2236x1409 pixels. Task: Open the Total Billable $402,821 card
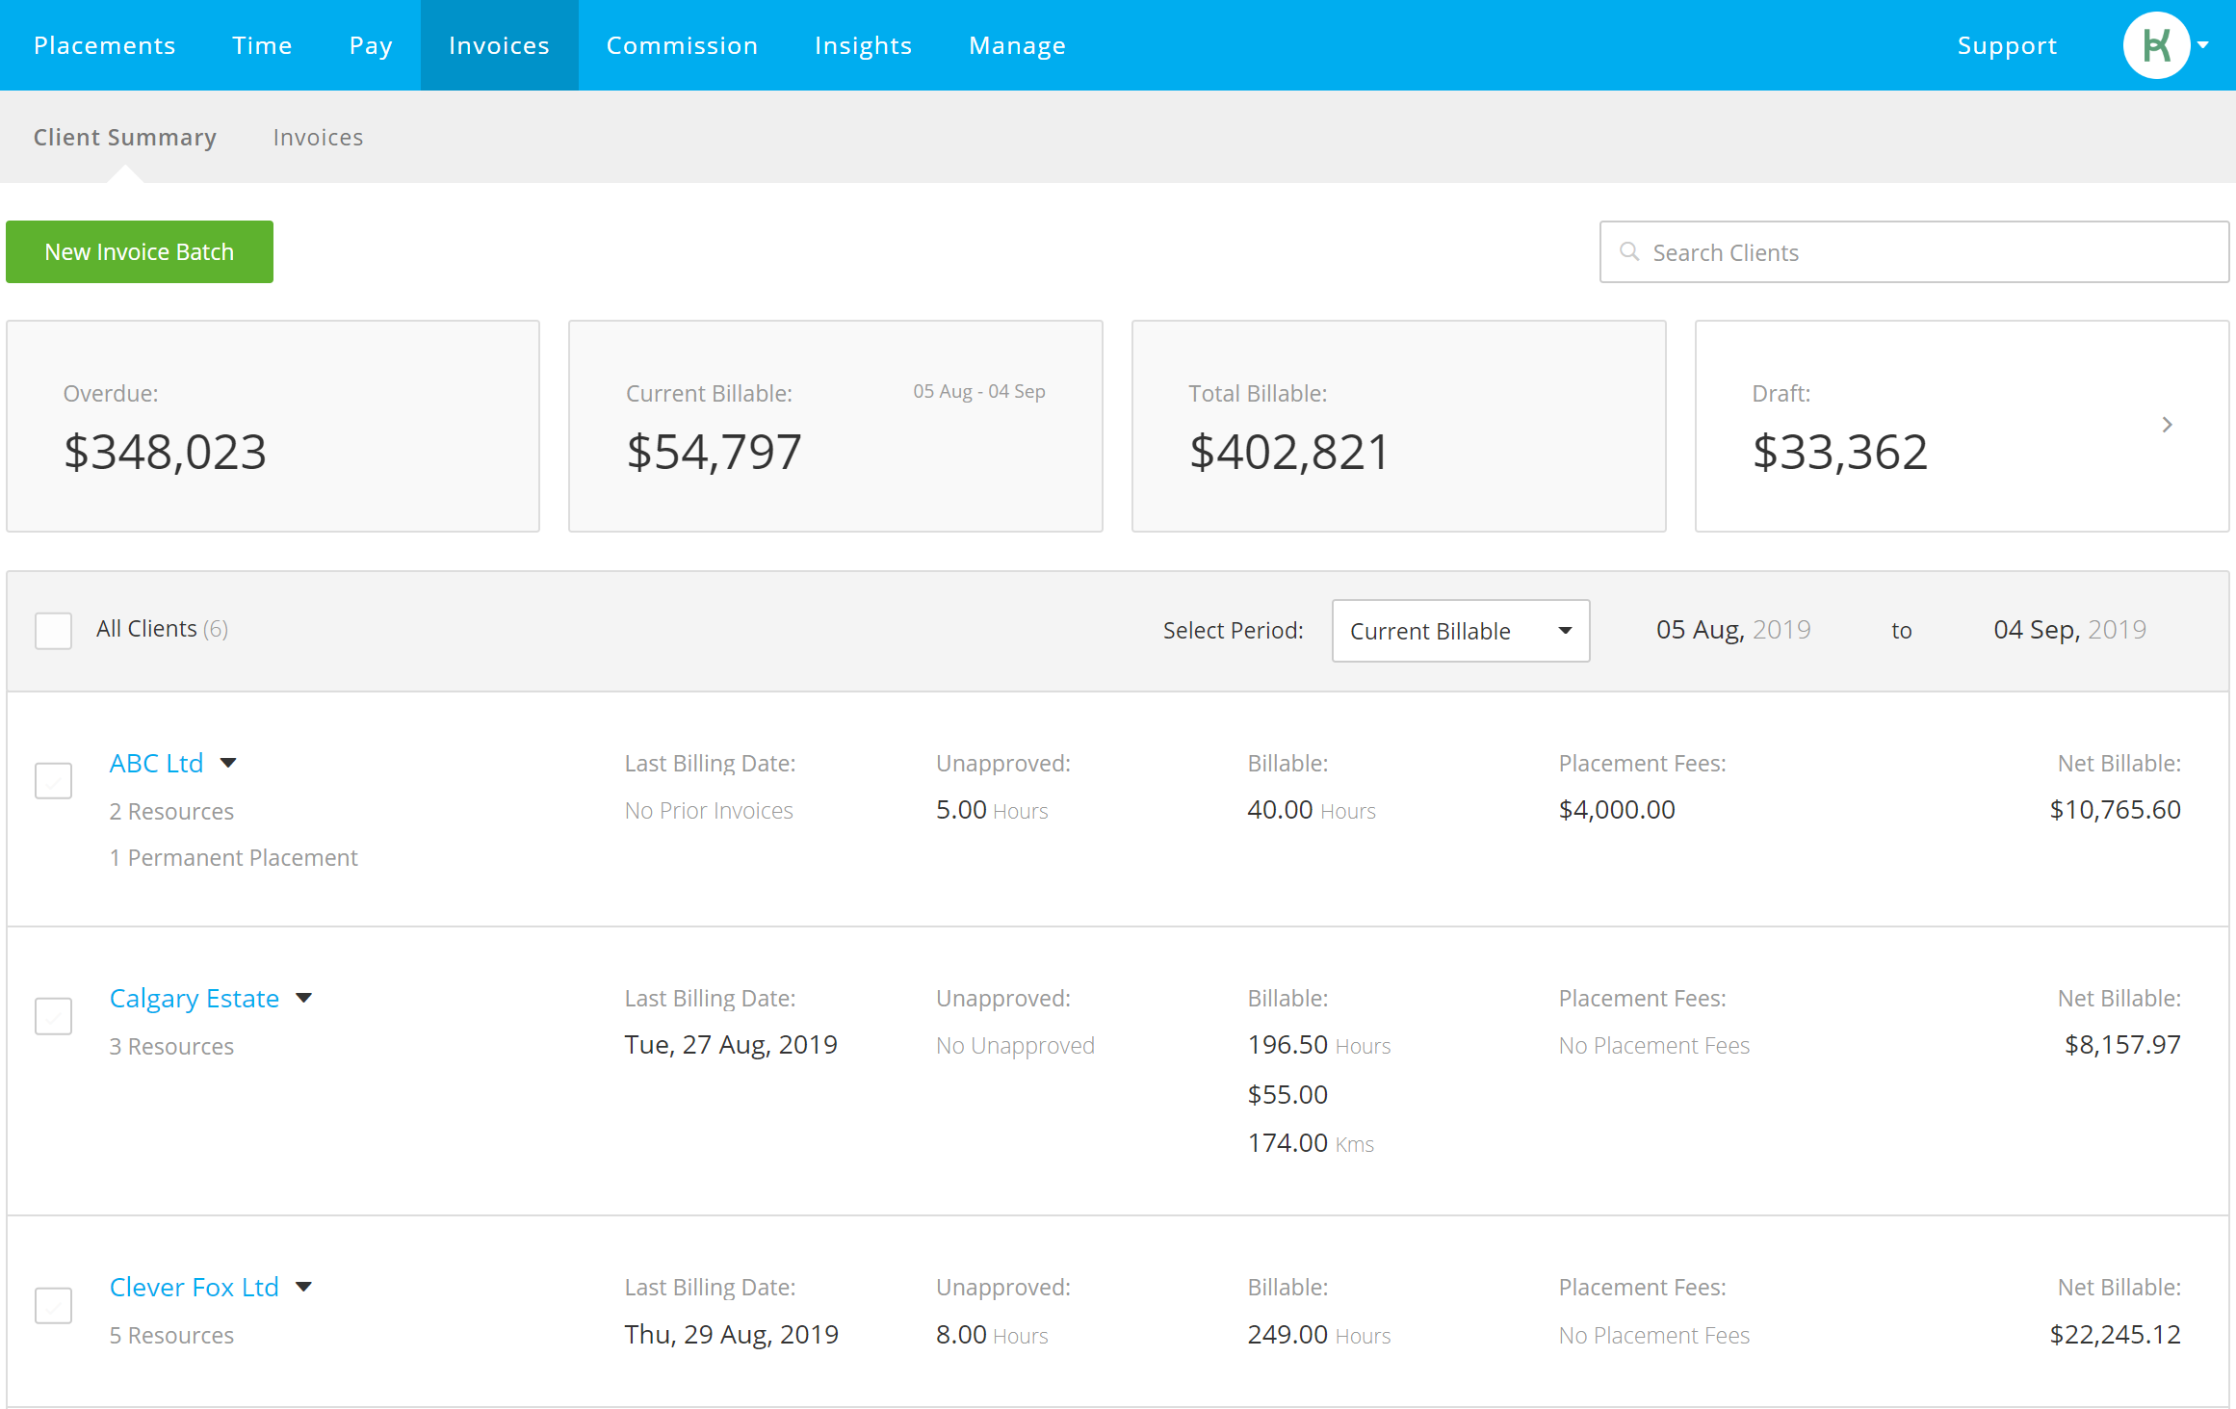[x=1398, y=426]
